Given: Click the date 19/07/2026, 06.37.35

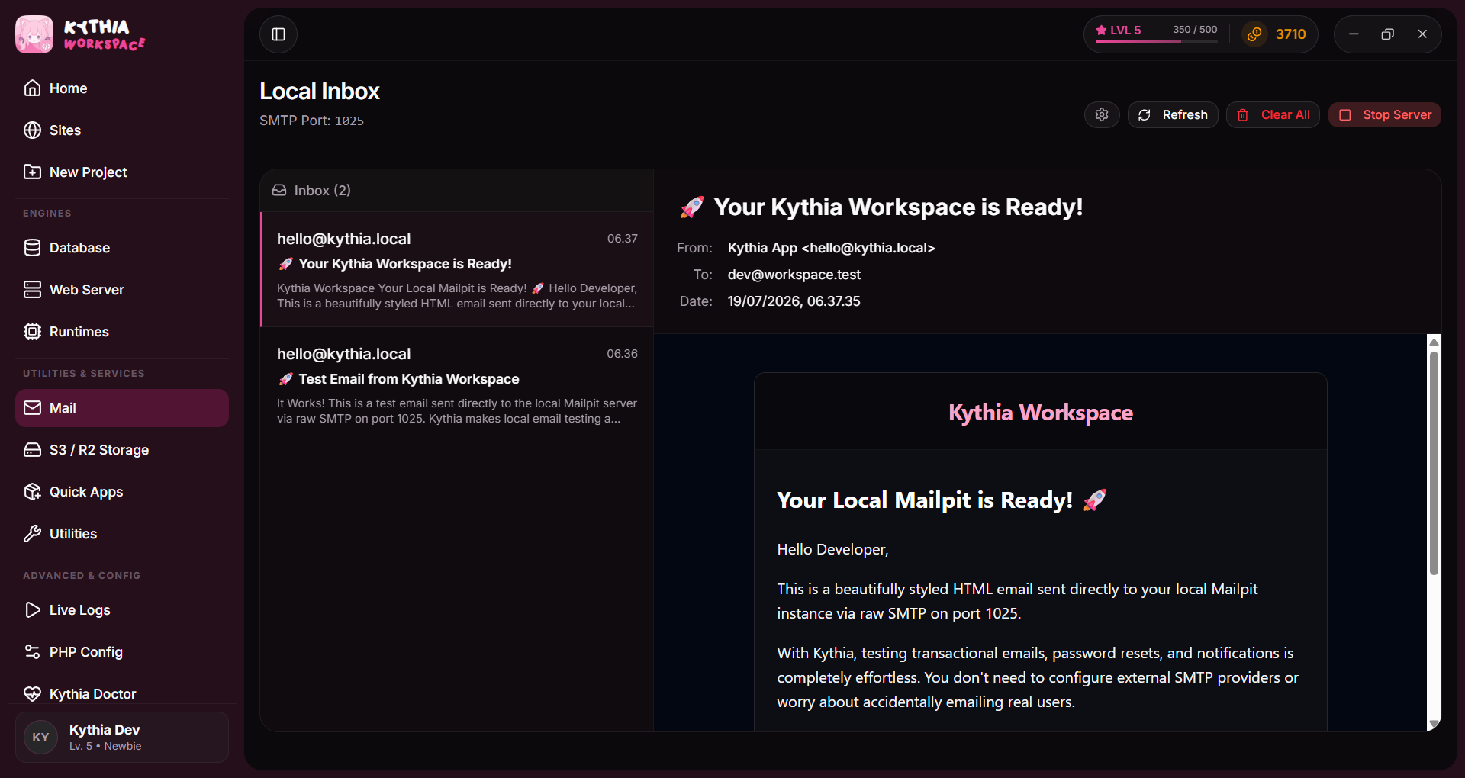Looking at the screenshot, I should point(794,301).
